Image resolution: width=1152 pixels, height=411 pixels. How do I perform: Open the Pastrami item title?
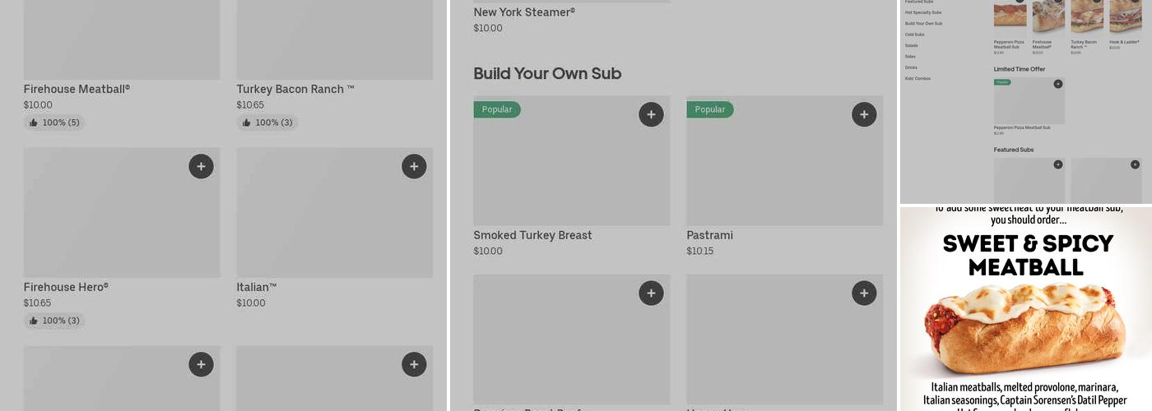(709, 235)
